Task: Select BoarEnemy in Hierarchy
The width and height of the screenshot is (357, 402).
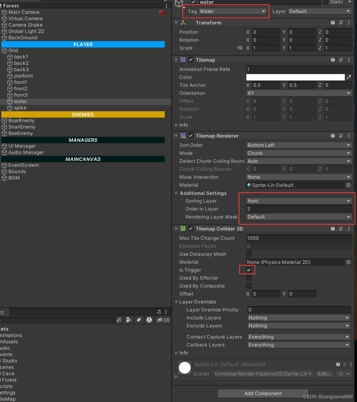Action: [21, 121]
